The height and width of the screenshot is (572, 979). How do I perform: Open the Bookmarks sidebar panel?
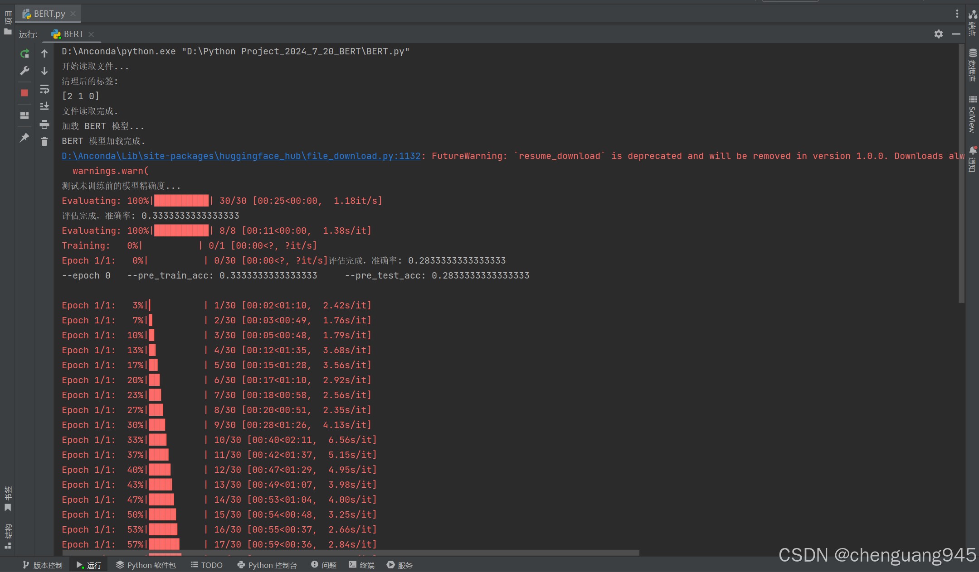pyautogui.click(x=8, y=499)
